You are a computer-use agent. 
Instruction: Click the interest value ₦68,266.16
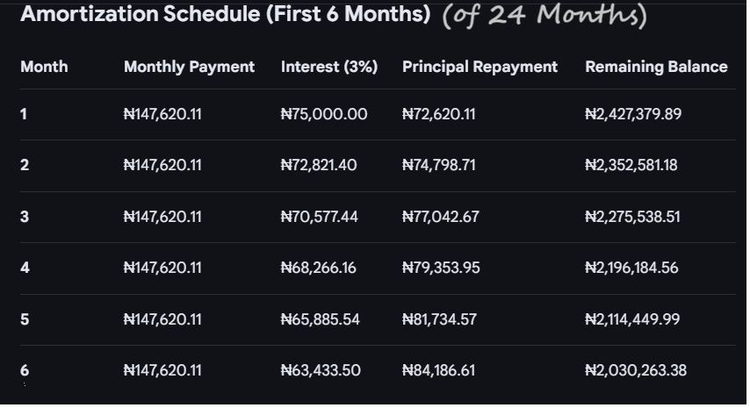click(319, 268)
